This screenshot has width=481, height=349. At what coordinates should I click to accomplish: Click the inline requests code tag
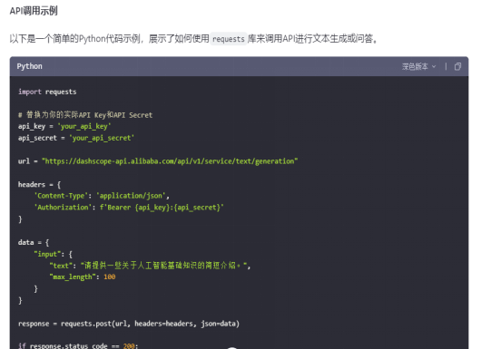pyautogui.click(x=229, y=39)
